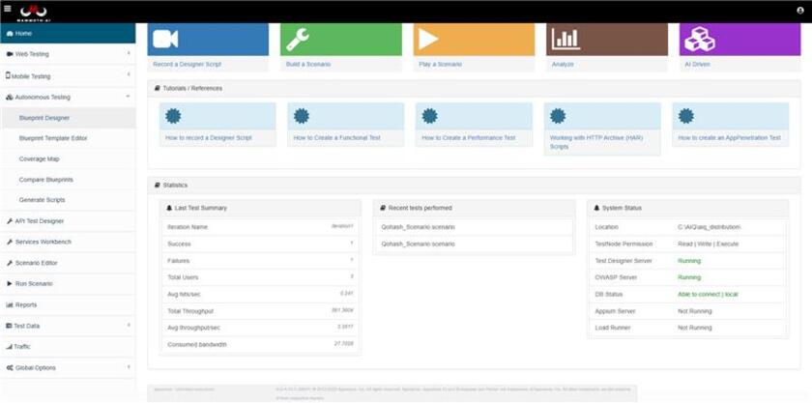Click the user profile icon
Image resolution: width=812 pixels, height=403 pixels.
coord(800,11)
